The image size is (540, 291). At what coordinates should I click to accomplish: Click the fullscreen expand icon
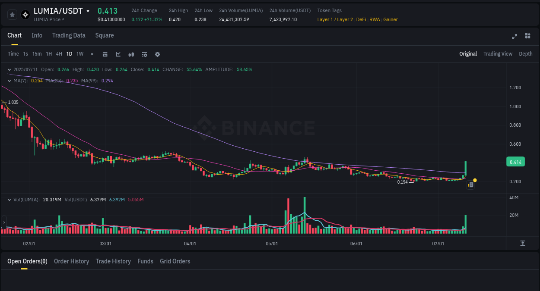coord(515,36)
